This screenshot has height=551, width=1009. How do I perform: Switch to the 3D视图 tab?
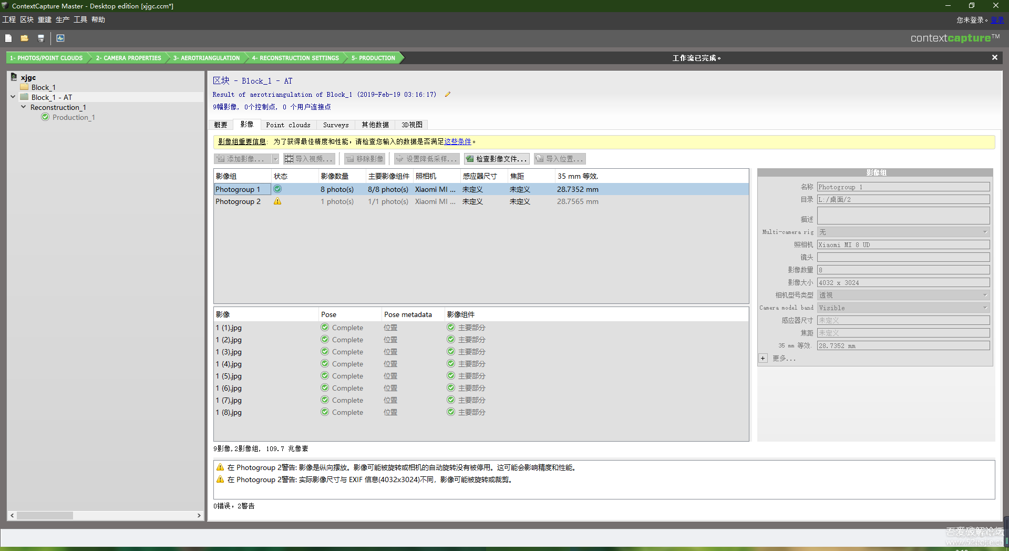pos(412,125)
